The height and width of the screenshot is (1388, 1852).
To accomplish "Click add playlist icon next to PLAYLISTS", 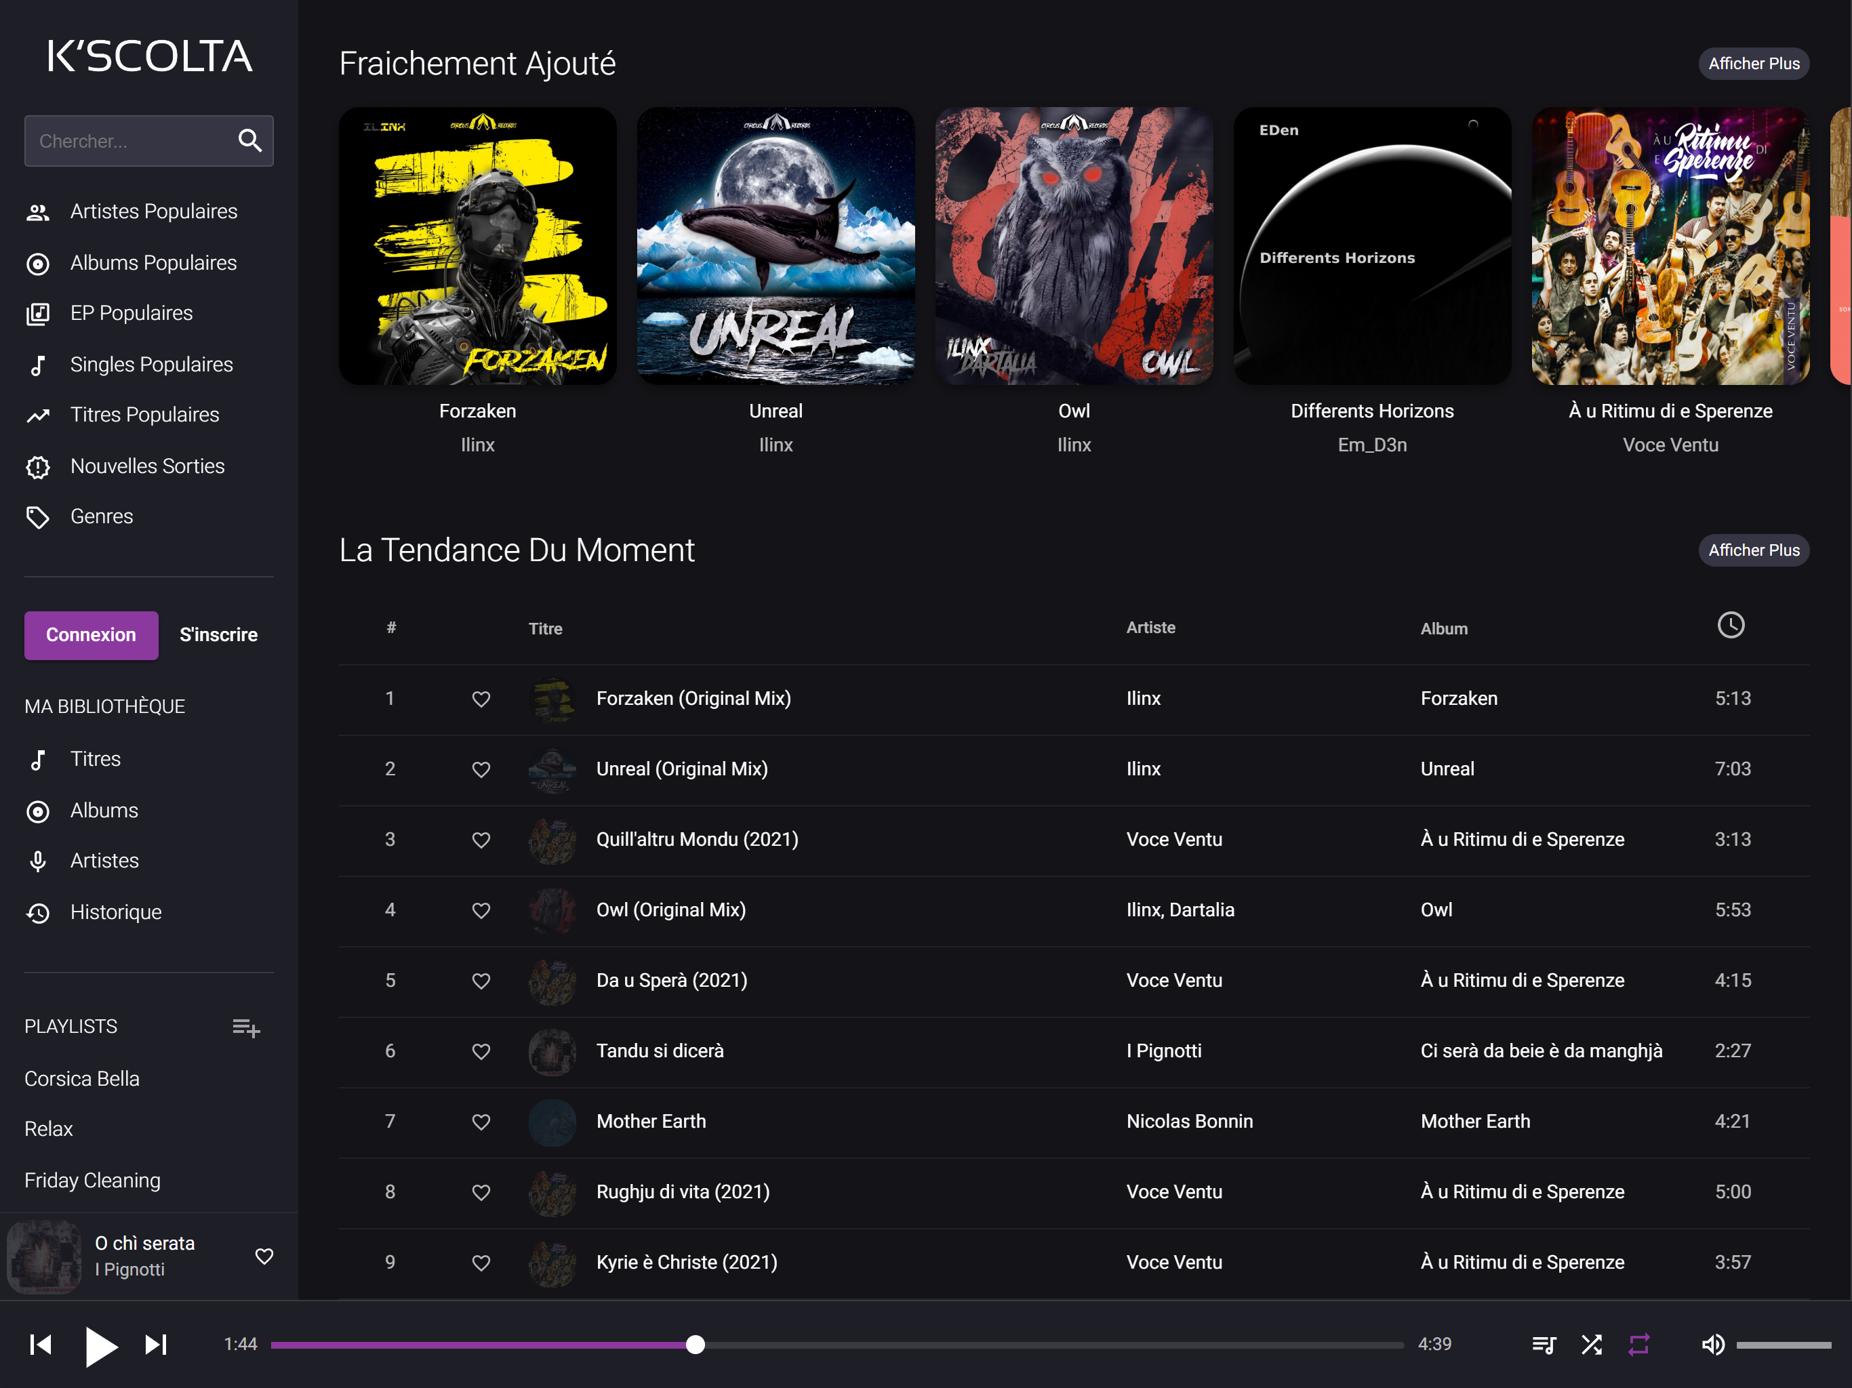I will (x=246, y=1027).
